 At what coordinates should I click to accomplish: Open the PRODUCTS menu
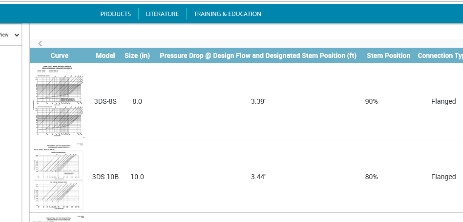pyautogui.click(x=115, y=14)
